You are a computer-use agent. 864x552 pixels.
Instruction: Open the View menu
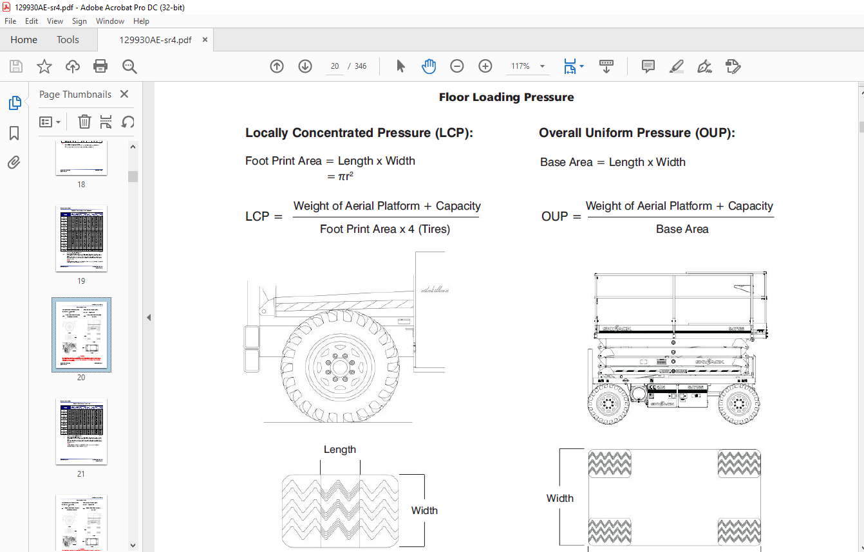pyautogui.click(x=55, y=21)
